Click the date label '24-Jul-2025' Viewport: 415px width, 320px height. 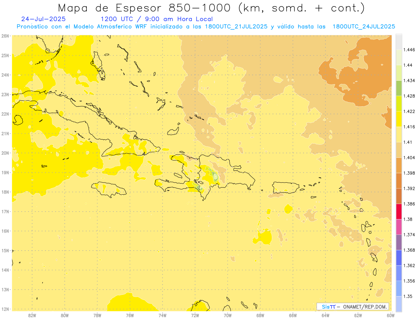[43, 19]
